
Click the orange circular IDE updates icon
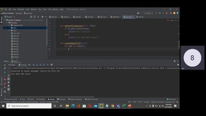pos(174,13)
